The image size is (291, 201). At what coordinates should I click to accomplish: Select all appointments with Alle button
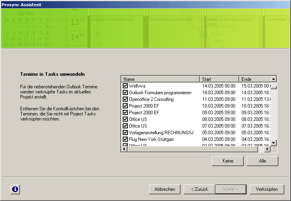262,161
